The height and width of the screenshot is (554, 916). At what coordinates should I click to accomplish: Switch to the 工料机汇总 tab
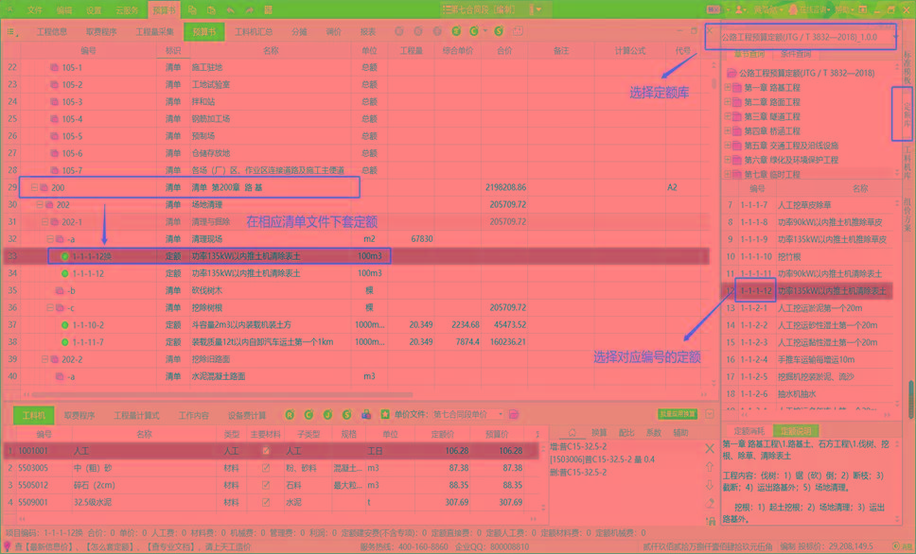click(254, 31)
